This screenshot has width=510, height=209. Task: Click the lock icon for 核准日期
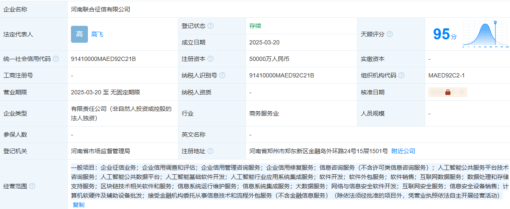[447, 92]
